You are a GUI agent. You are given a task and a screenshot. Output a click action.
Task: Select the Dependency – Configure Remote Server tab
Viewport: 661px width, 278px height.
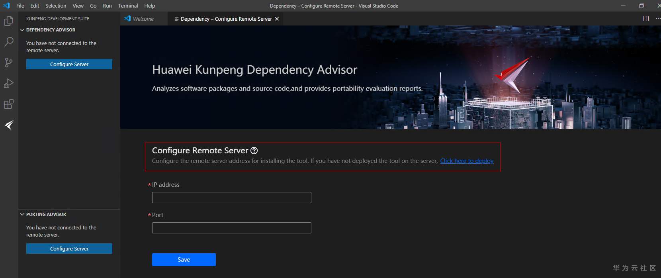point(226,19)
